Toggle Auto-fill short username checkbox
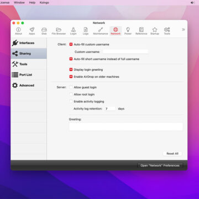The image size is (199, 199). pos(71,59)
